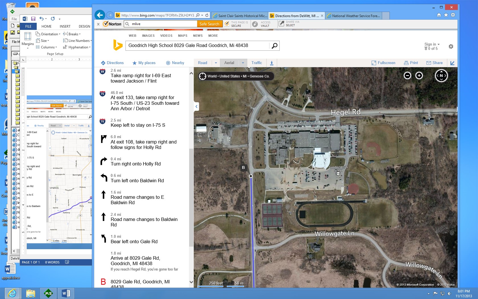Collapse the directions panel with left chevron

[196, 107]
